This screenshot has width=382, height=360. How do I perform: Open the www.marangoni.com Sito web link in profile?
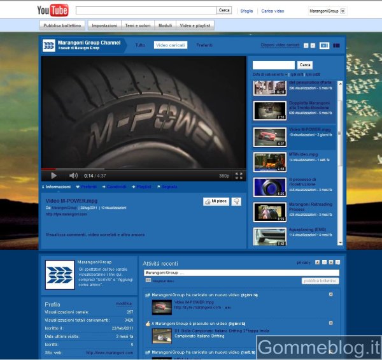[x=110, y=353]
